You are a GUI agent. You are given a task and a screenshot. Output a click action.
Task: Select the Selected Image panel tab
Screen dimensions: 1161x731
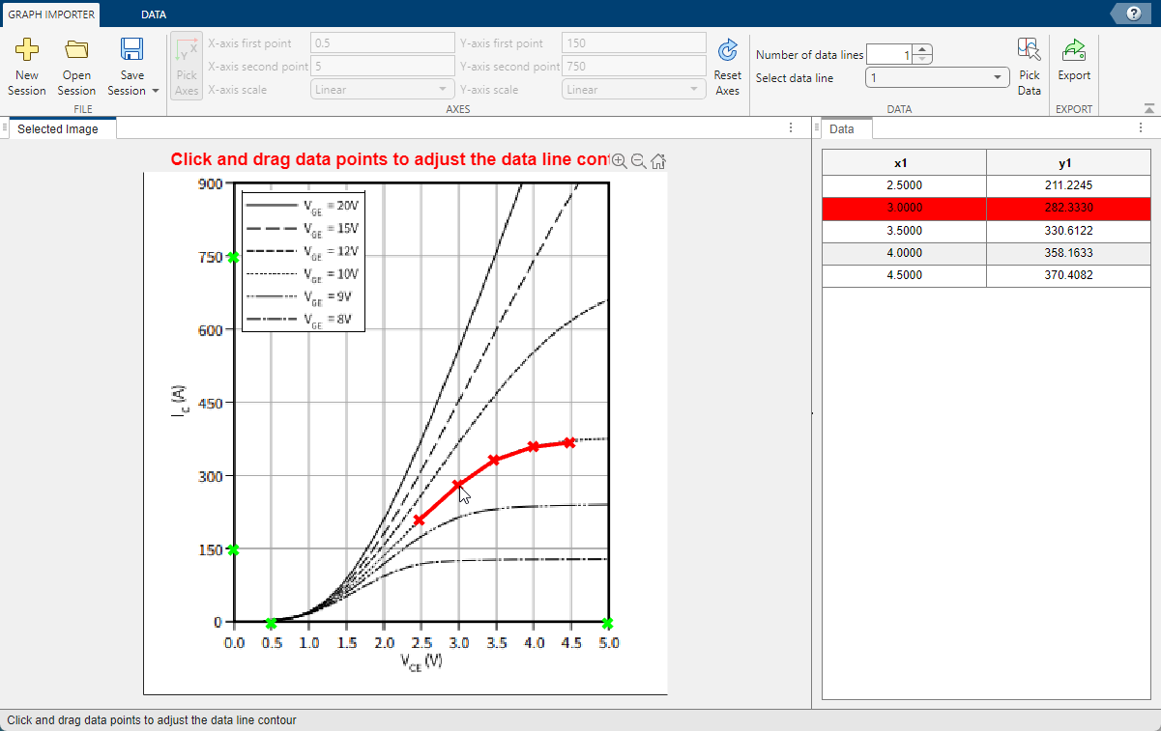pyautogui.click(x=58, y=129)
